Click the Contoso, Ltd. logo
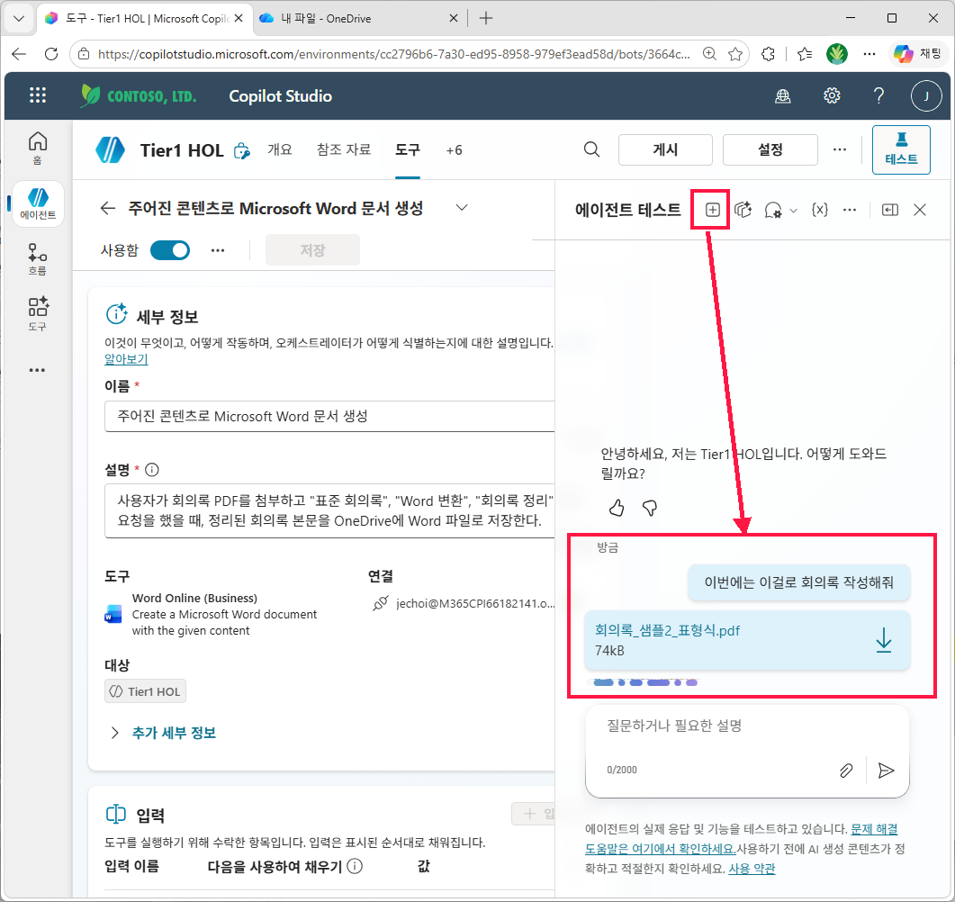955x902 pixels. click(139, 95)
